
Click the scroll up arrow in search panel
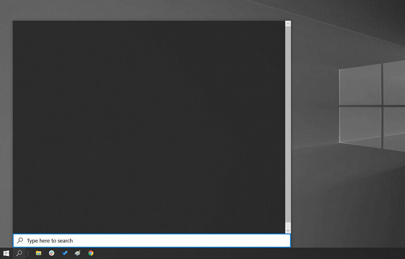288,24
